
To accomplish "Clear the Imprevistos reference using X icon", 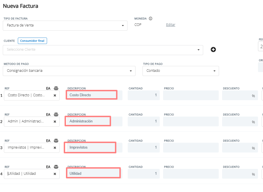I will coord(55,147).
